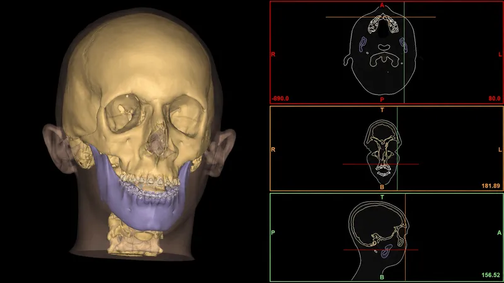Click the slice position value 156.52
Image resolution: width=504 pixels, height=283 pixels.
[x=491, y=275]
